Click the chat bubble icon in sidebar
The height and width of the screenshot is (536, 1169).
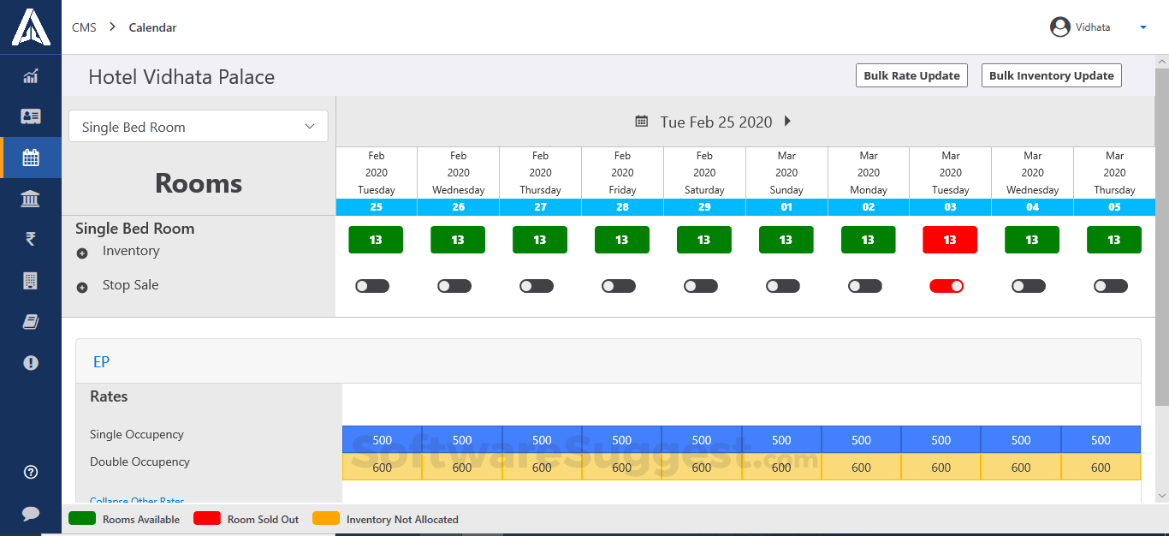(x=31, y=513)
